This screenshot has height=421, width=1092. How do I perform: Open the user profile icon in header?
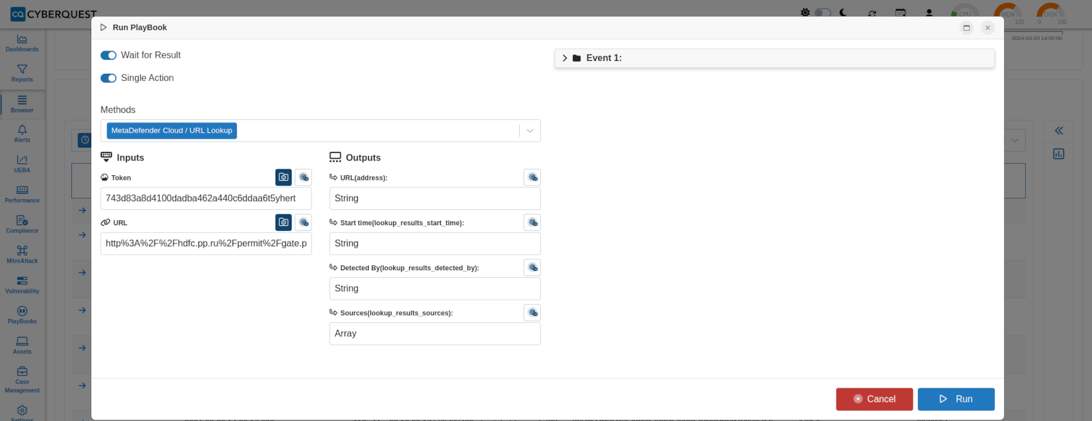(x=929, y=13)
